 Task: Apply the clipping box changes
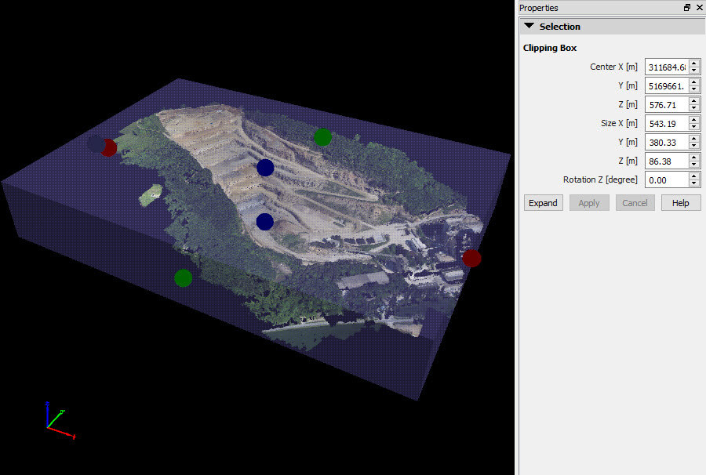pyautogui.click(x=589, y=202)
